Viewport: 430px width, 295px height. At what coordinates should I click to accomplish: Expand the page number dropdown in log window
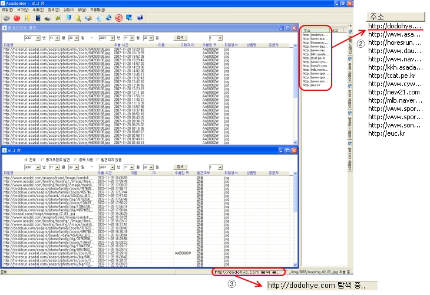(x=220, y=167)
